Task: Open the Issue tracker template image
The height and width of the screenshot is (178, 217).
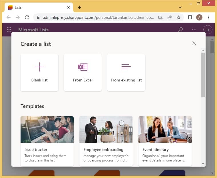Action: coord(47,129)
